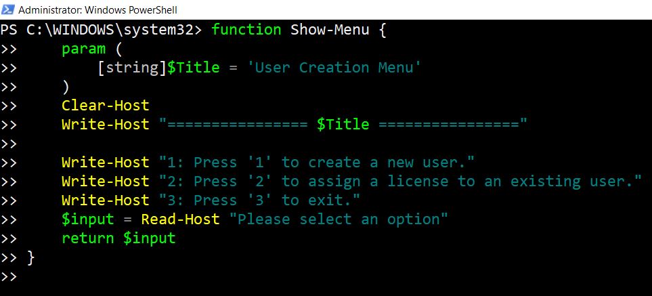Viewport: 652px width, 296px height.
Task: Click the '$input' variable after return
Action: click(x=149, y=238)
